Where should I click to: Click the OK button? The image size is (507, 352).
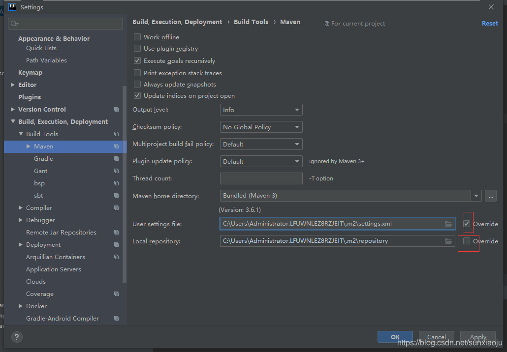[x=395, y=337]
